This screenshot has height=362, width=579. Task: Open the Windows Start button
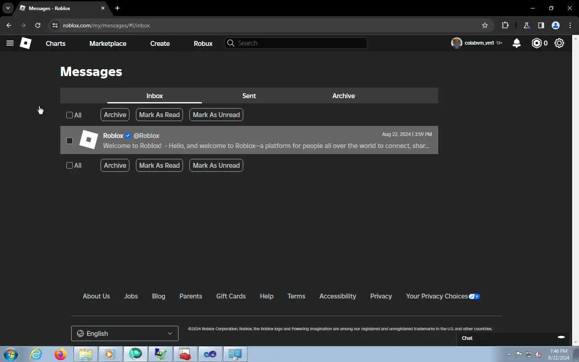[x=11, y=354]
